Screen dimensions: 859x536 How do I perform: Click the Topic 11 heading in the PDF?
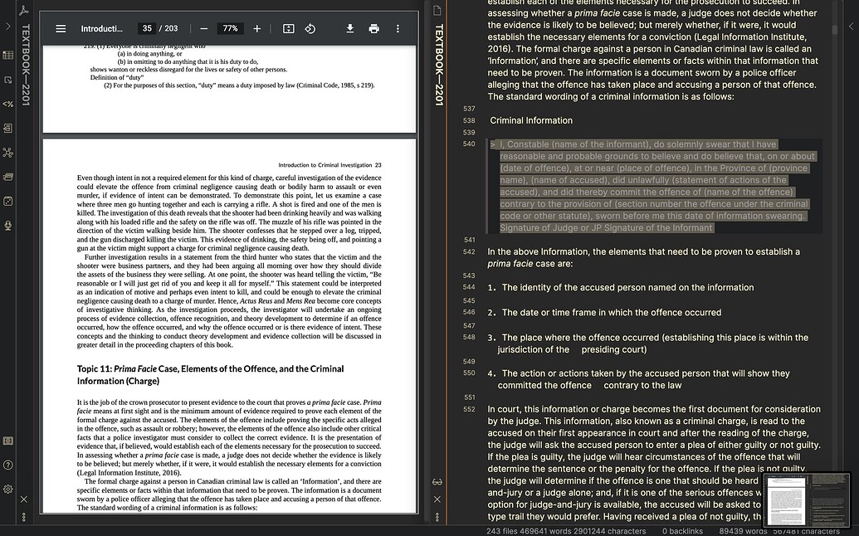pyautogui.click(x=210, y=374)
